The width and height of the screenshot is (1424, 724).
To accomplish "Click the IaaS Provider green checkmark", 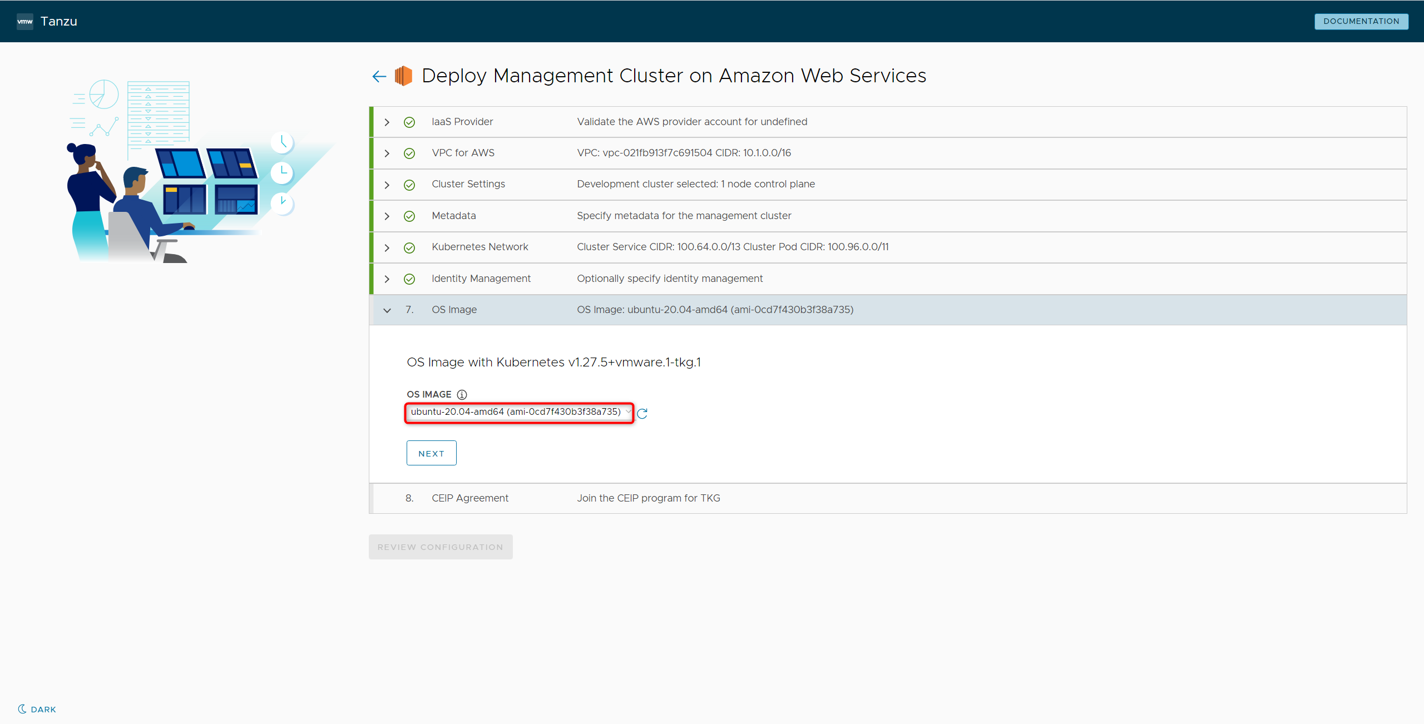I will point(409,122).
